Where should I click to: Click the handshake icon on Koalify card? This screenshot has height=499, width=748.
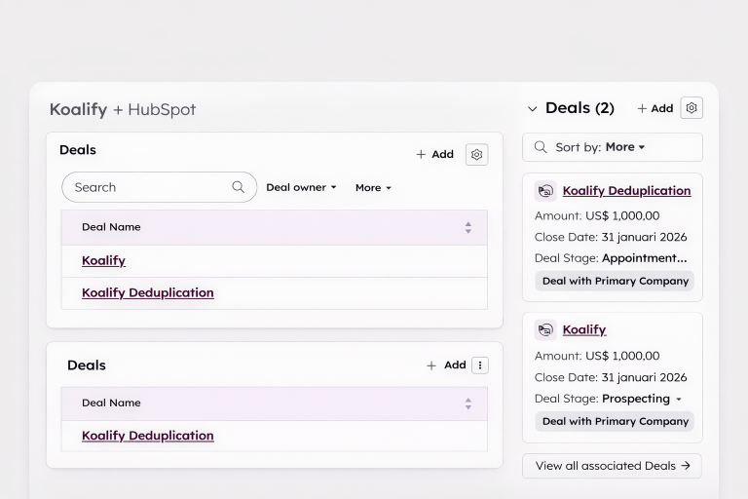click(545, 329)
